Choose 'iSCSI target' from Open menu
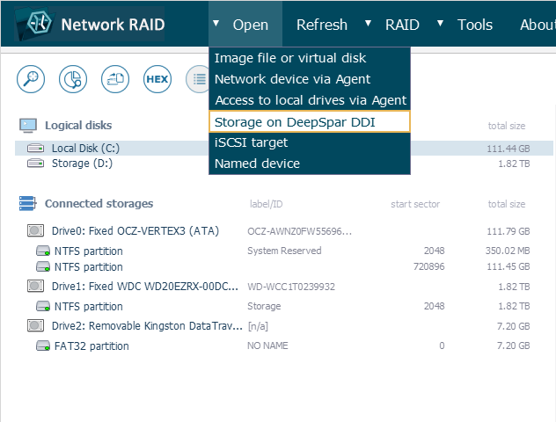 pos(252,142)
